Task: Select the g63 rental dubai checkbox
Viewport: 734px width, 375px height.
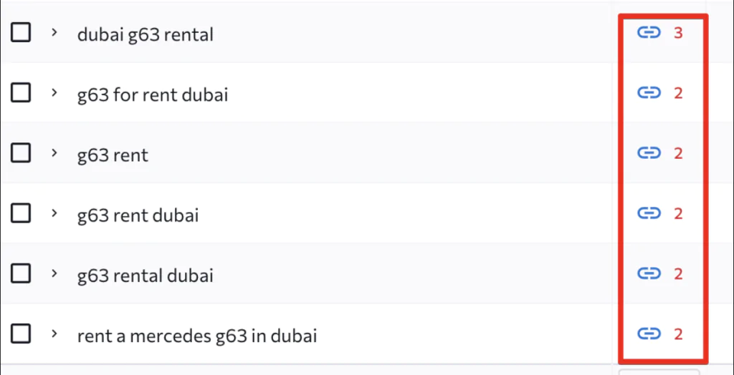Action: (21, 273)
